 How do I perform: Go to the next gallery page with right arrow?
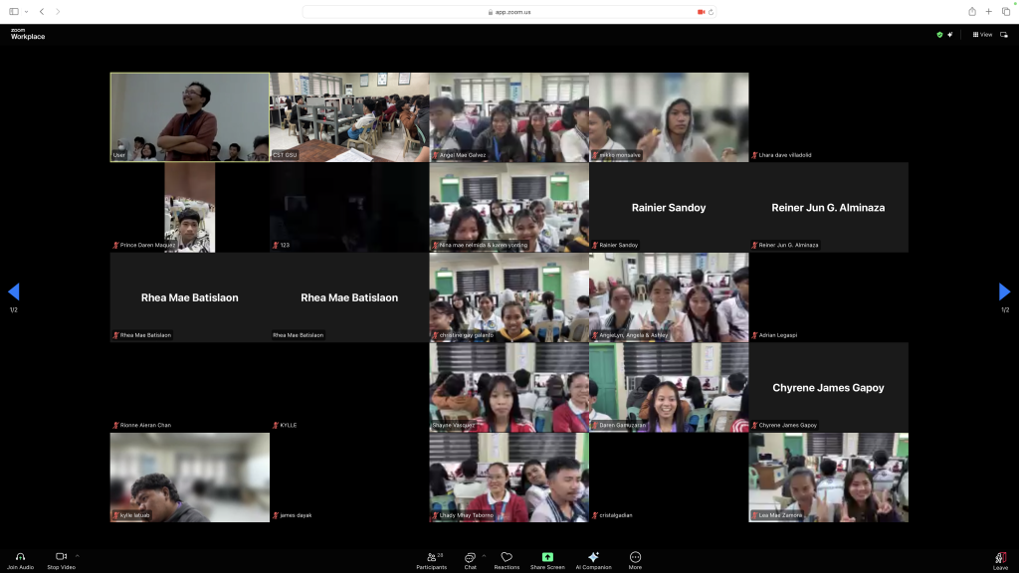coord(1004,291)
